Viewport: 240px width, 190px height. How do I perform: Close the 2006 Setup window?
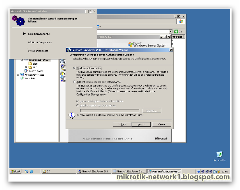tap(169, 37)
